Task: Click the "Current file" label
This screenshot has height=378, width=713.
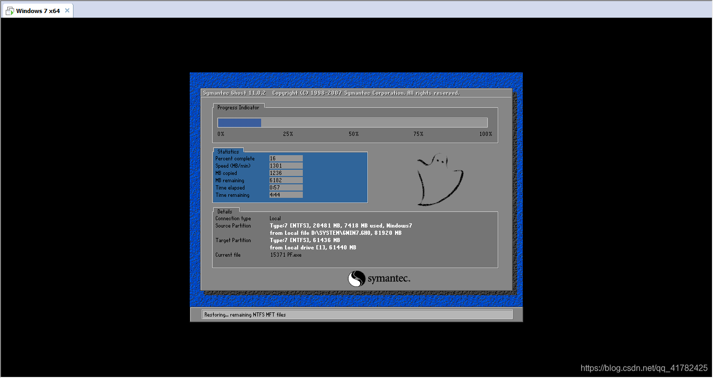Action: pos(229,255)
